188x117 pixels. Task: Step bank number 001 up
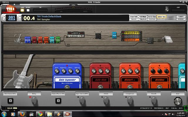point(4,16)
